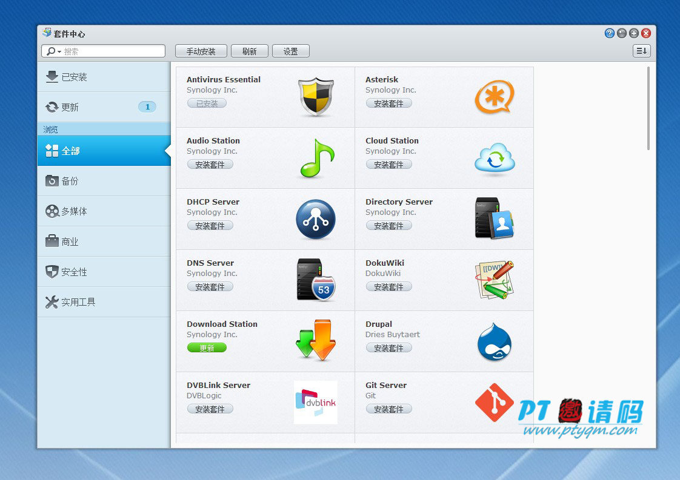Click the 实用工具 wrench tools icon
This screenshot has height=480, width=680.
point(52,302)
